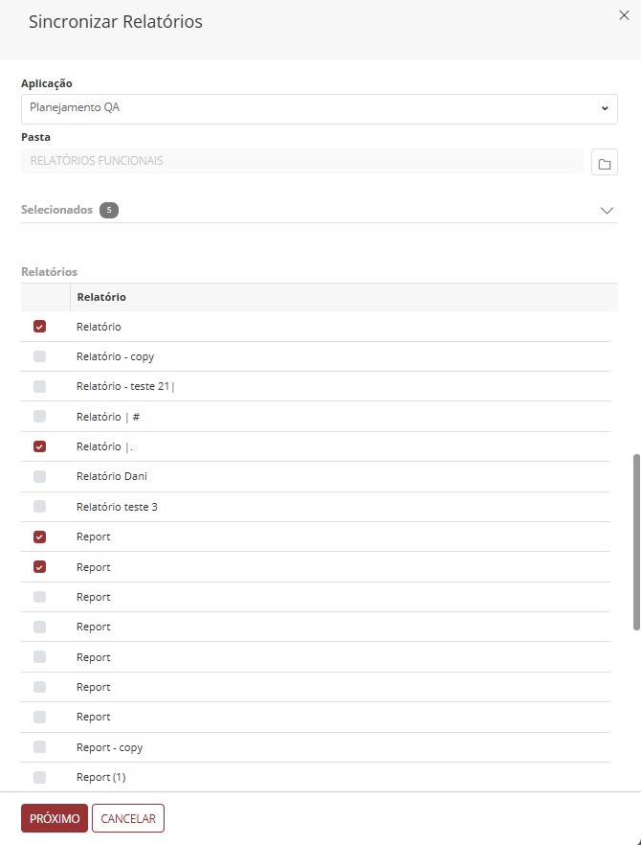641x845 pixels.
Task: Tick the Report (1) checkbox
Action: pyautogui.click(x=39, y=777)
